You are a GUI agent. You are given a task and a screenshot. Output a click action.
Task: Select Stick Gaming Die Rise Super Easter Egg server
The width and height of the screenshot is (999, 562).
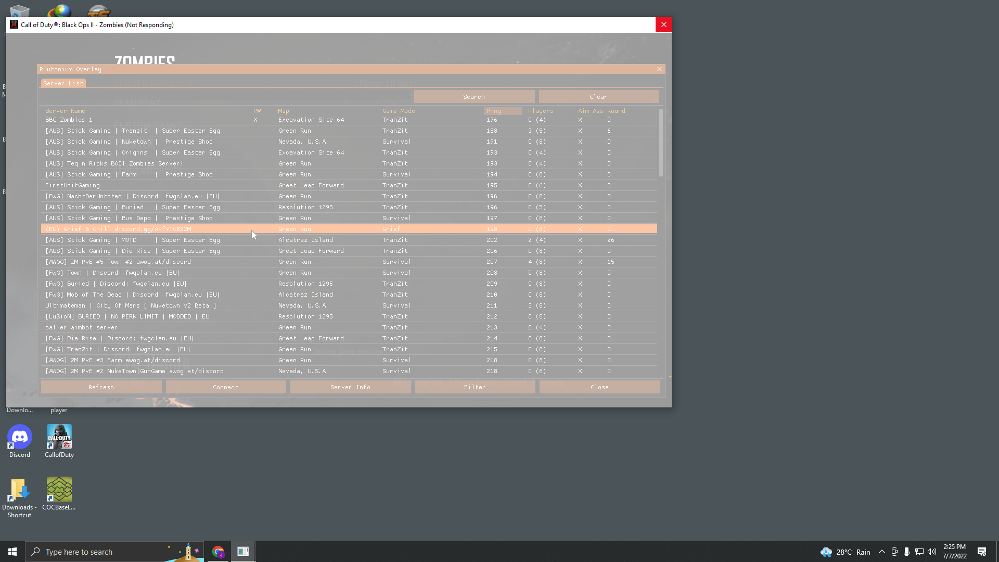click(349, 251)
